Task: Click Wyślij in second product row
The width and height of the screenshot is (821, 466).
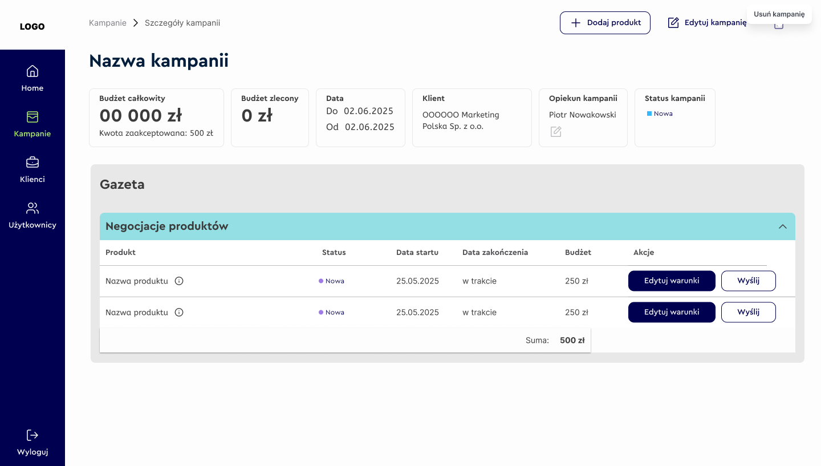Action: [749, 312]
